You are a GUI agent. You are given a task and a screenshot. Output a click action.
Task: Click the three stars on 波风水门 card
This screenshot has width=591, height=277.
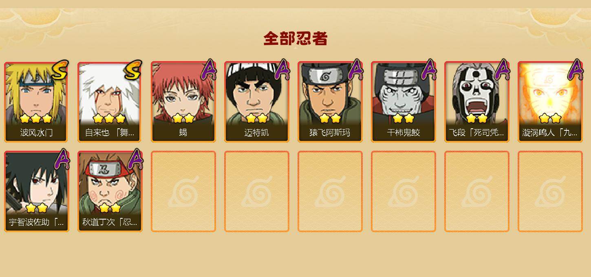(36, 119)
